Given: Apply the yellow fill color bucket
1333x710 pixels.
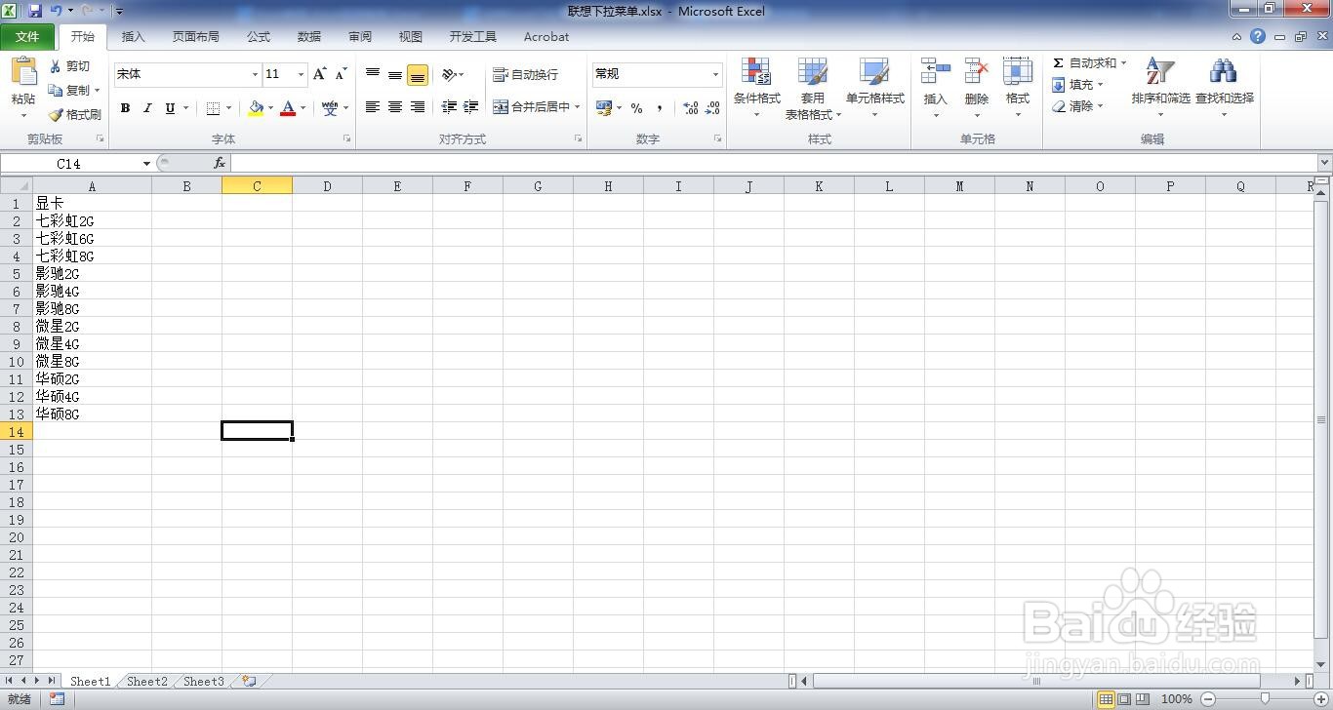Looking at the screenshot, I should click(256, 108).
